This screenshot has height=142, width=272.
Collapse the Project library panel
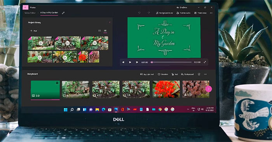click(110, 23)
